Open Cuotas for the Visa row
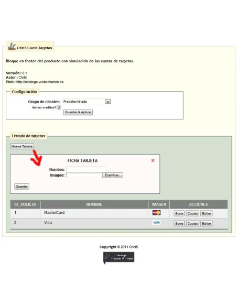 (192, 223)
